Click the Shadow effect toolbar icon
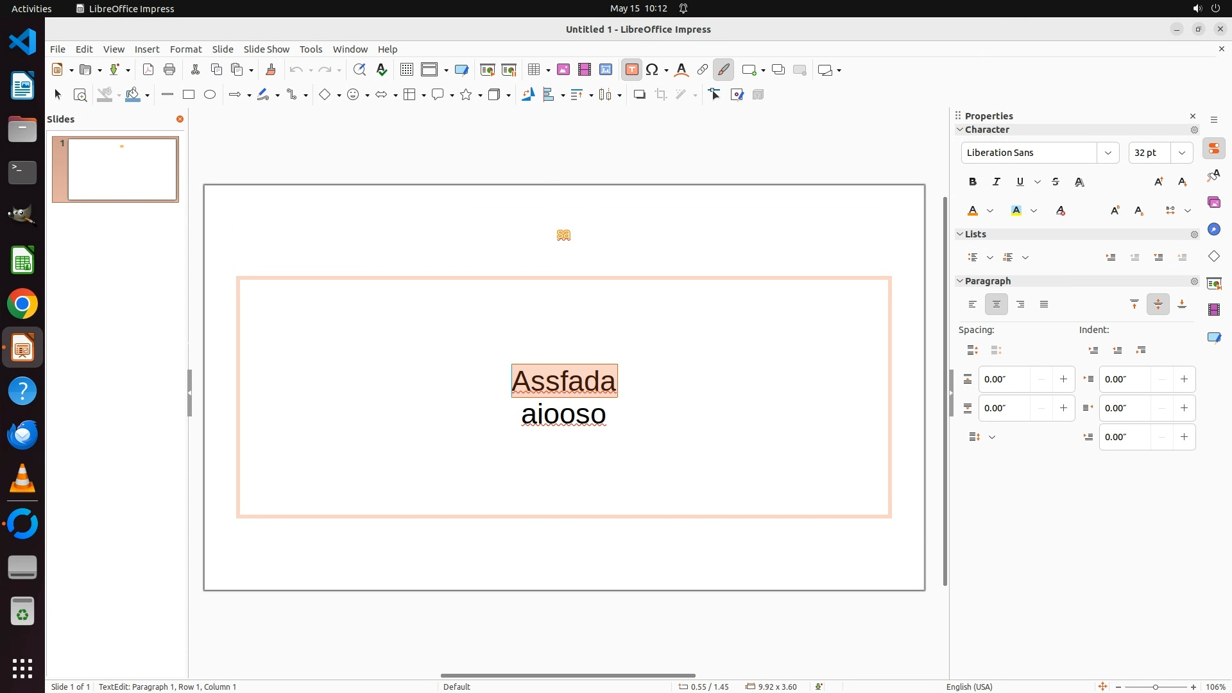1232x693 pixels. [639, 94]
